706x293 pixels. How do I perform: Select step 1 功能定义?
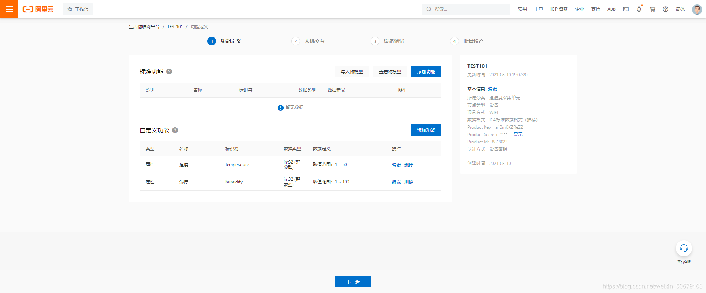224,41
